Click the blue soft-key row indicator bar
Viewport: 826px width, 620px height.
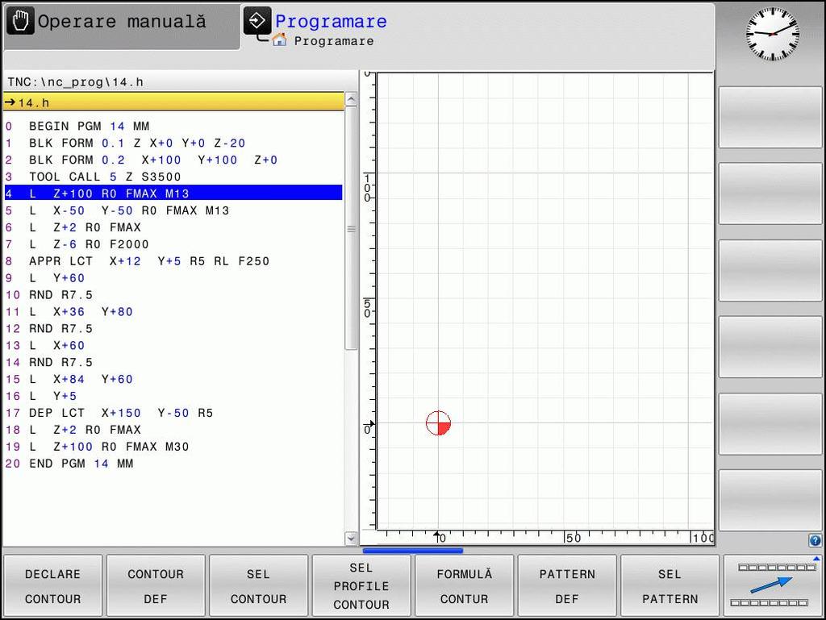412,551
